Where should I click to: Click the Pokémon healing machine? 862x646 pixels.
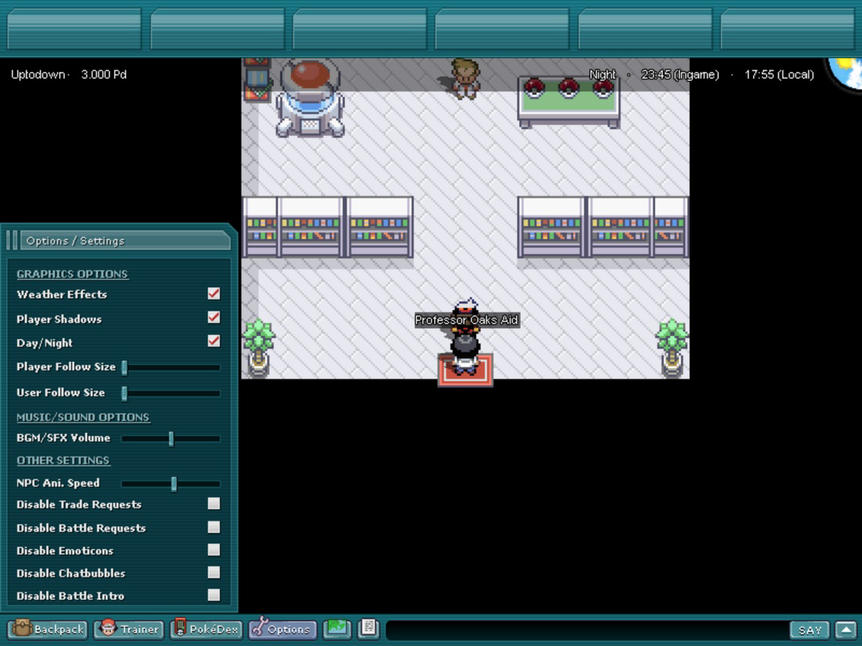[310, 98]
